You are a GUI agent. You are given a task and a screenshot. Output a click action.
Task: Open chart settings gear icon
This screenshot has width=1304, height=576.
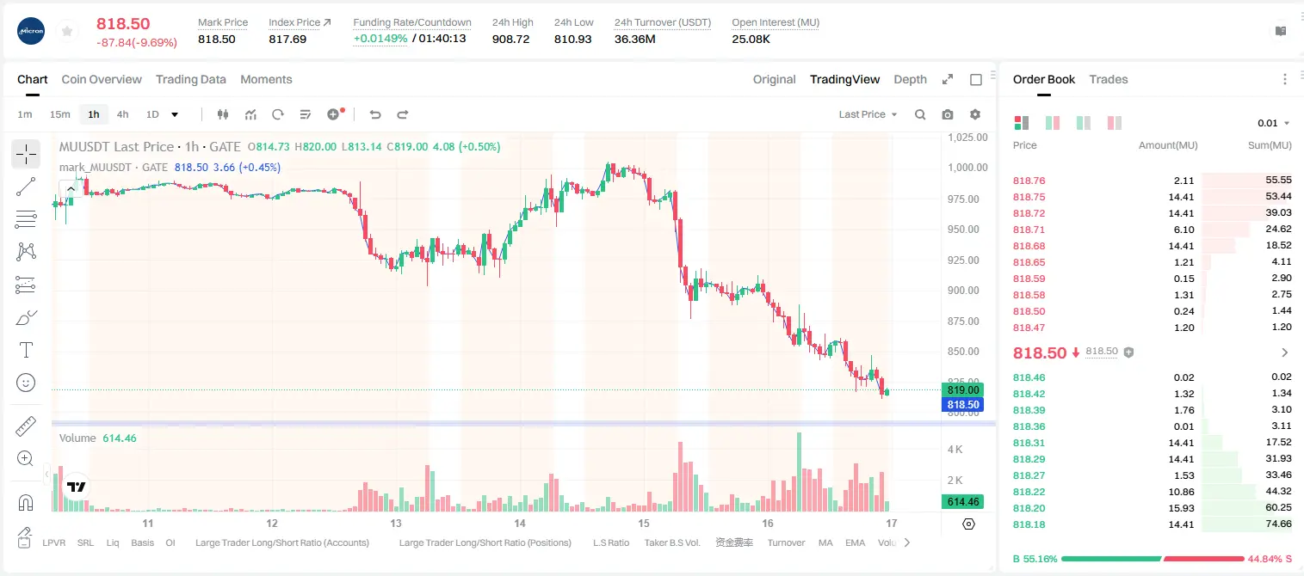(x=975, y=114)
